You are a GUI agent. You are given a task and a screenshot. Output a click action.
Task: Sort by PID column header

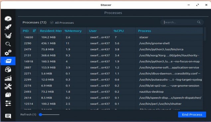[x=29, y=31]
